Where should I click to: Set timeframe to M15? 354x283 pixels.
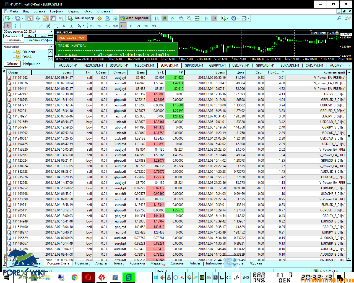tap(107, 26)
